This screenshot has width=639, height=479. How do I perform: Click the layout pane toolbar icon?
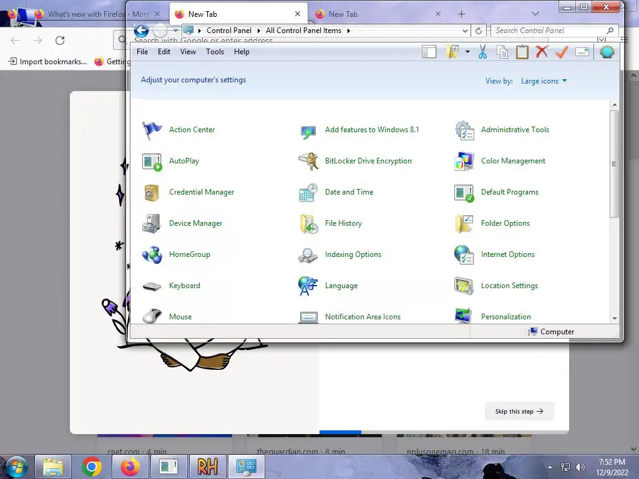pos(429,52)
